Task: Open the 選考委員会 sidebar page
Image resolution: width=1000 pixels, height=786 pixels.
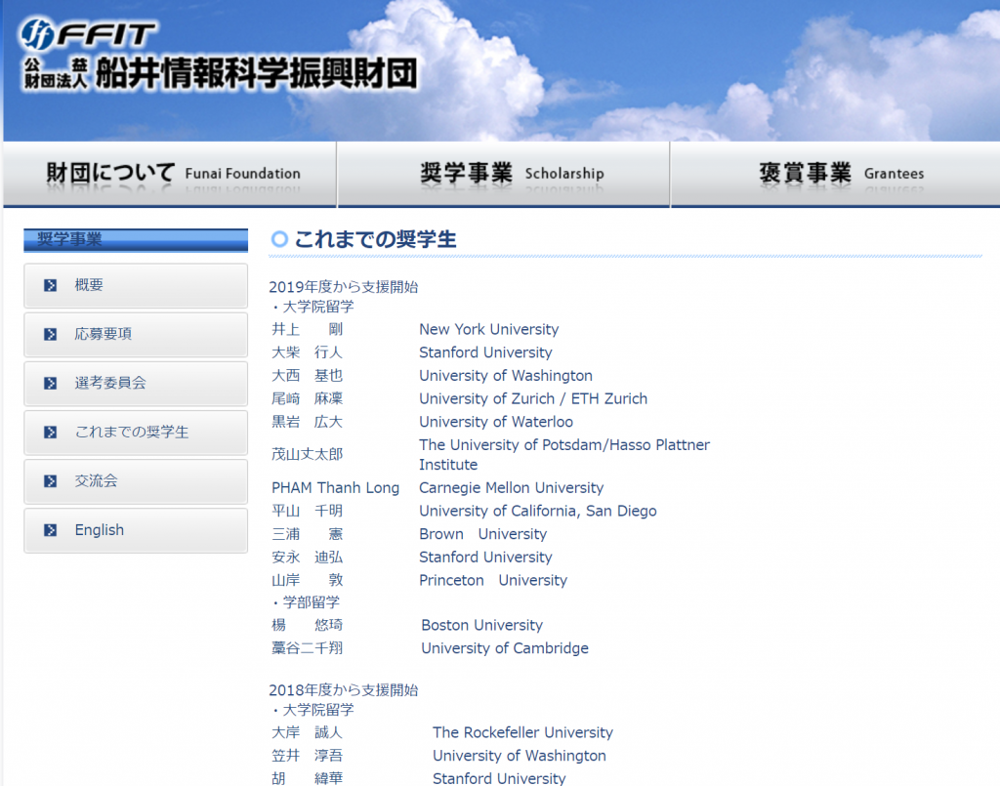Action: point(110,384)
